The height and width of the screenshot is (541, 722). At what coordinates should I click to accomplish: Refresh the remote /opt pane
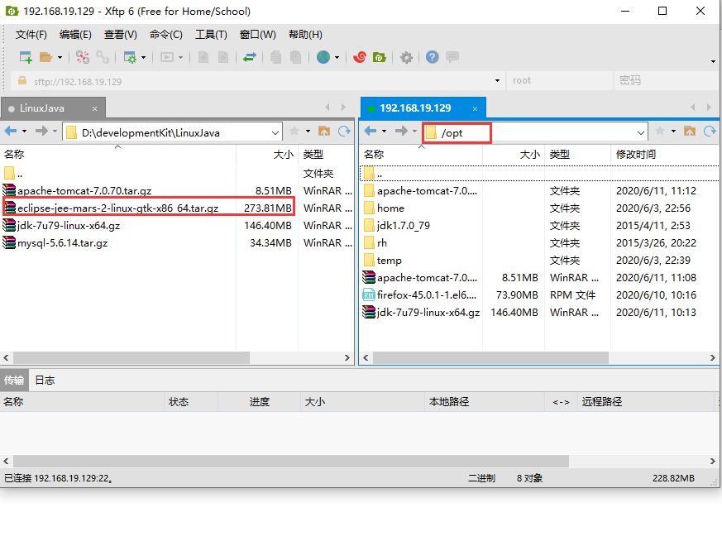pos(710,132)
